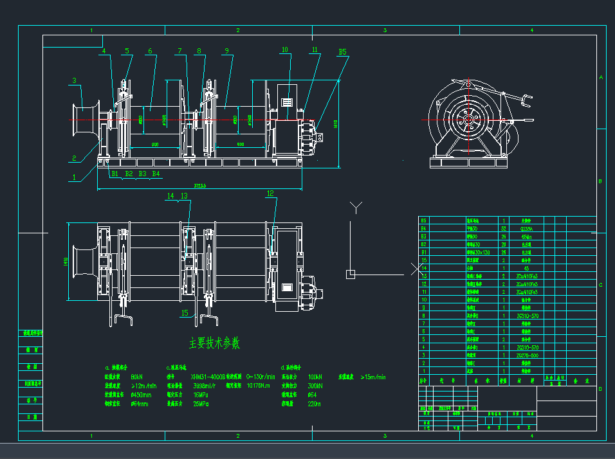Click the hub center of side view drum
The width and height of the screenshot is (615, 459).
pyautogui.click(x=468, y=120)
